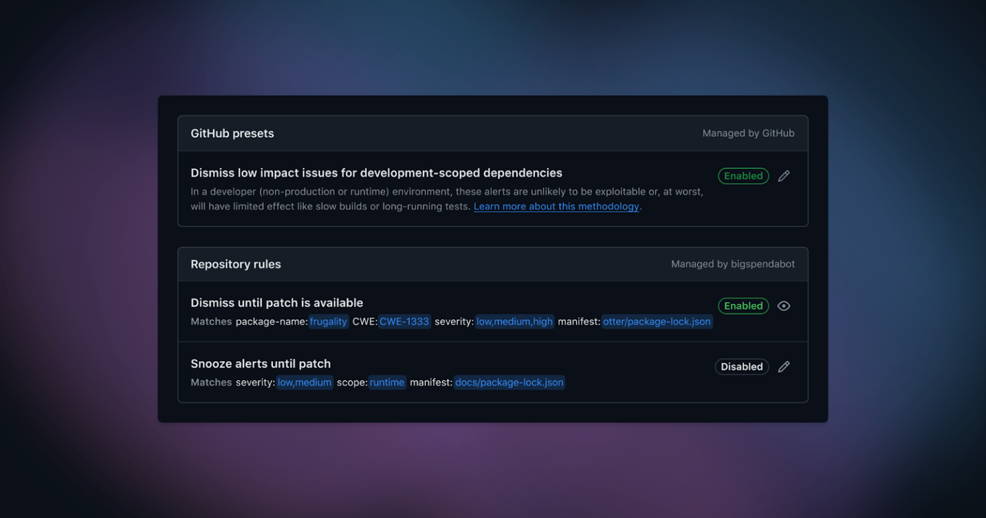Toggle the Enabled state of the GitHub preset

pos(743,175)
